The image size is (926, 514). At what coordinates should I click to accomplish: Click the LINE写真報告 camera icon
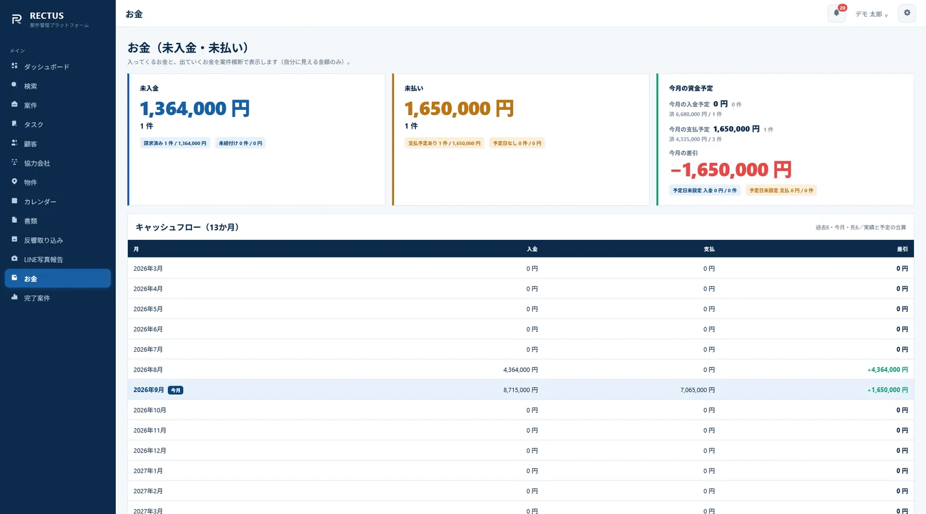[x=14, y=258]
